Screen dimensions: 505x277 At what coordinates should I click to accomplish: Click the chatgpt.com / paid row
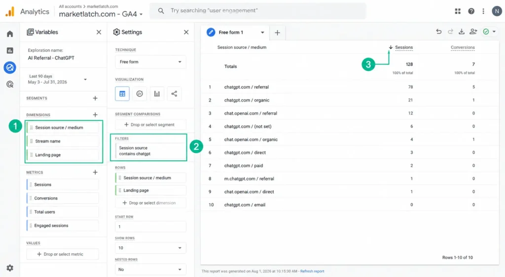point(350,166)
